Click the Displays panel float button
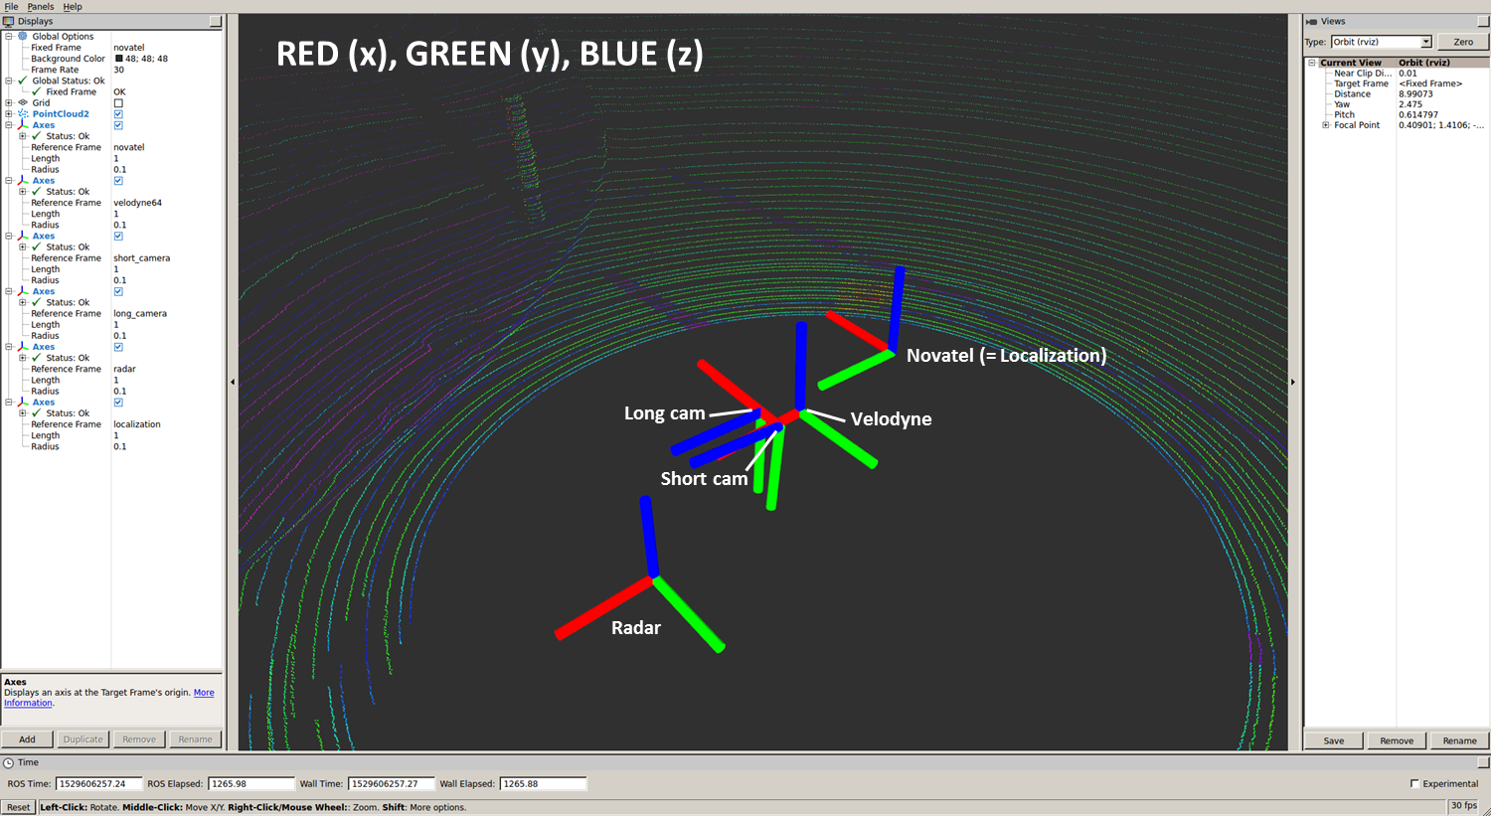1491x816 pixels. 216,21
